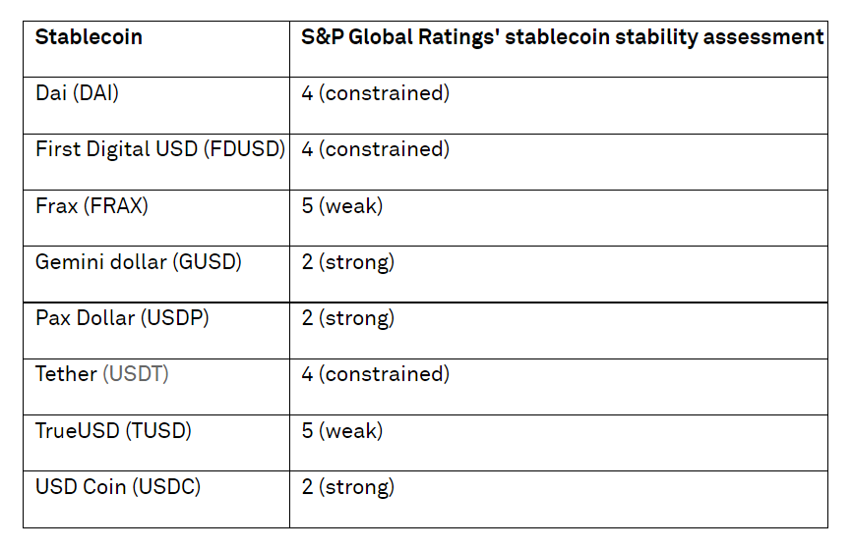The image size is (852, 551).
Task: Click the Stablecoin column header
Action: click(89, 37)
